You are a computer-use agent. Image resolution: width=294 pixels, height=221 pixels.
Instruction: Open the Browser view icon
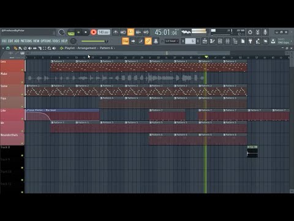[x=235, y=41]
